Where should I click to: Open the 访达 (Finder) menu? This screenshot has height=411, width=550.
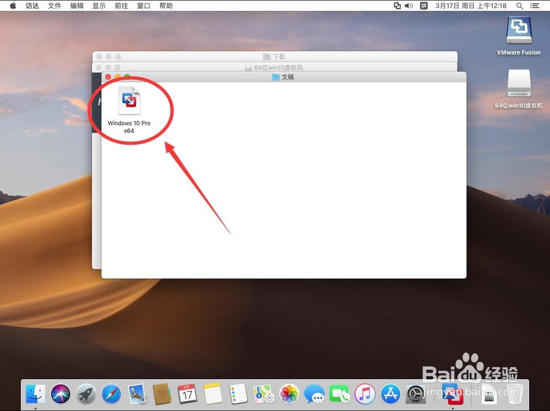(x=32, y=6)
